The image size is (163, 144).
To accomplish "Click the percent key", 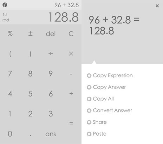I will [x=10, y=34].
